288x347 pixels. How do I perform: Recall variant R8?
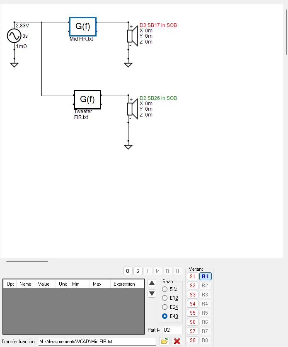pos(205,340)
